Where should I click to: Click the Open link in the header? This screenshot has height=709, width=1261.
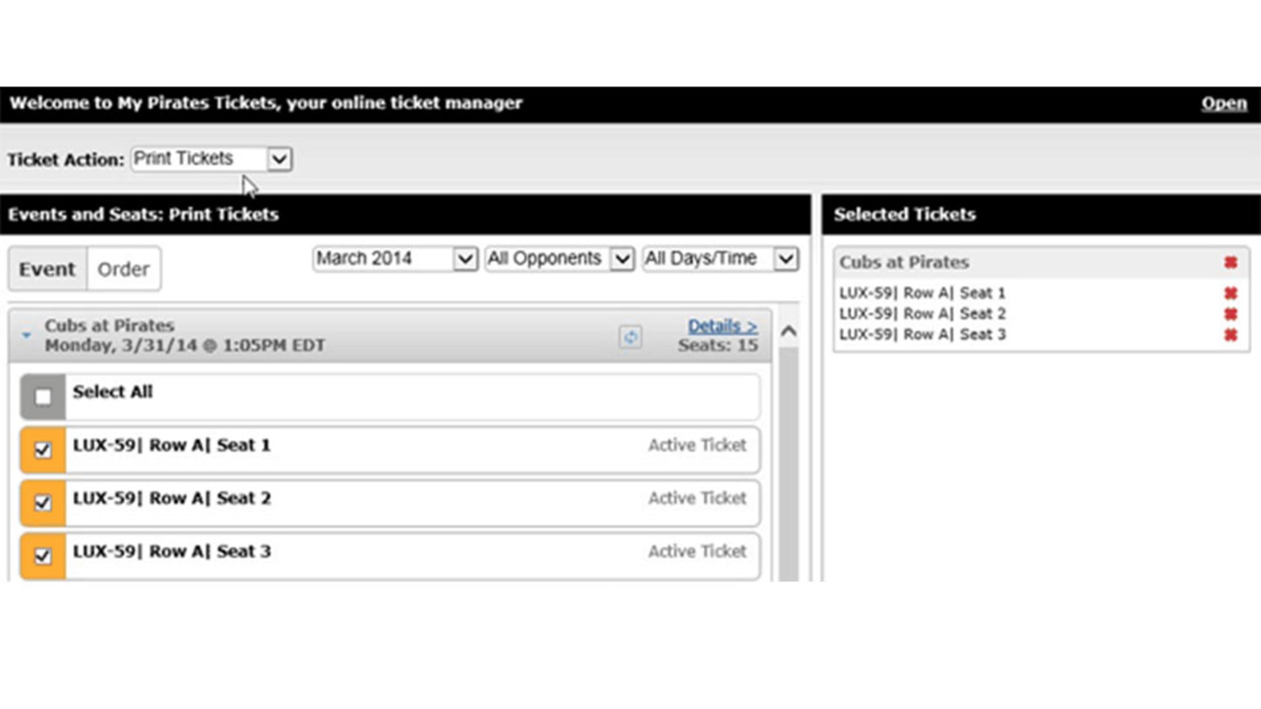coord(1224,103)
